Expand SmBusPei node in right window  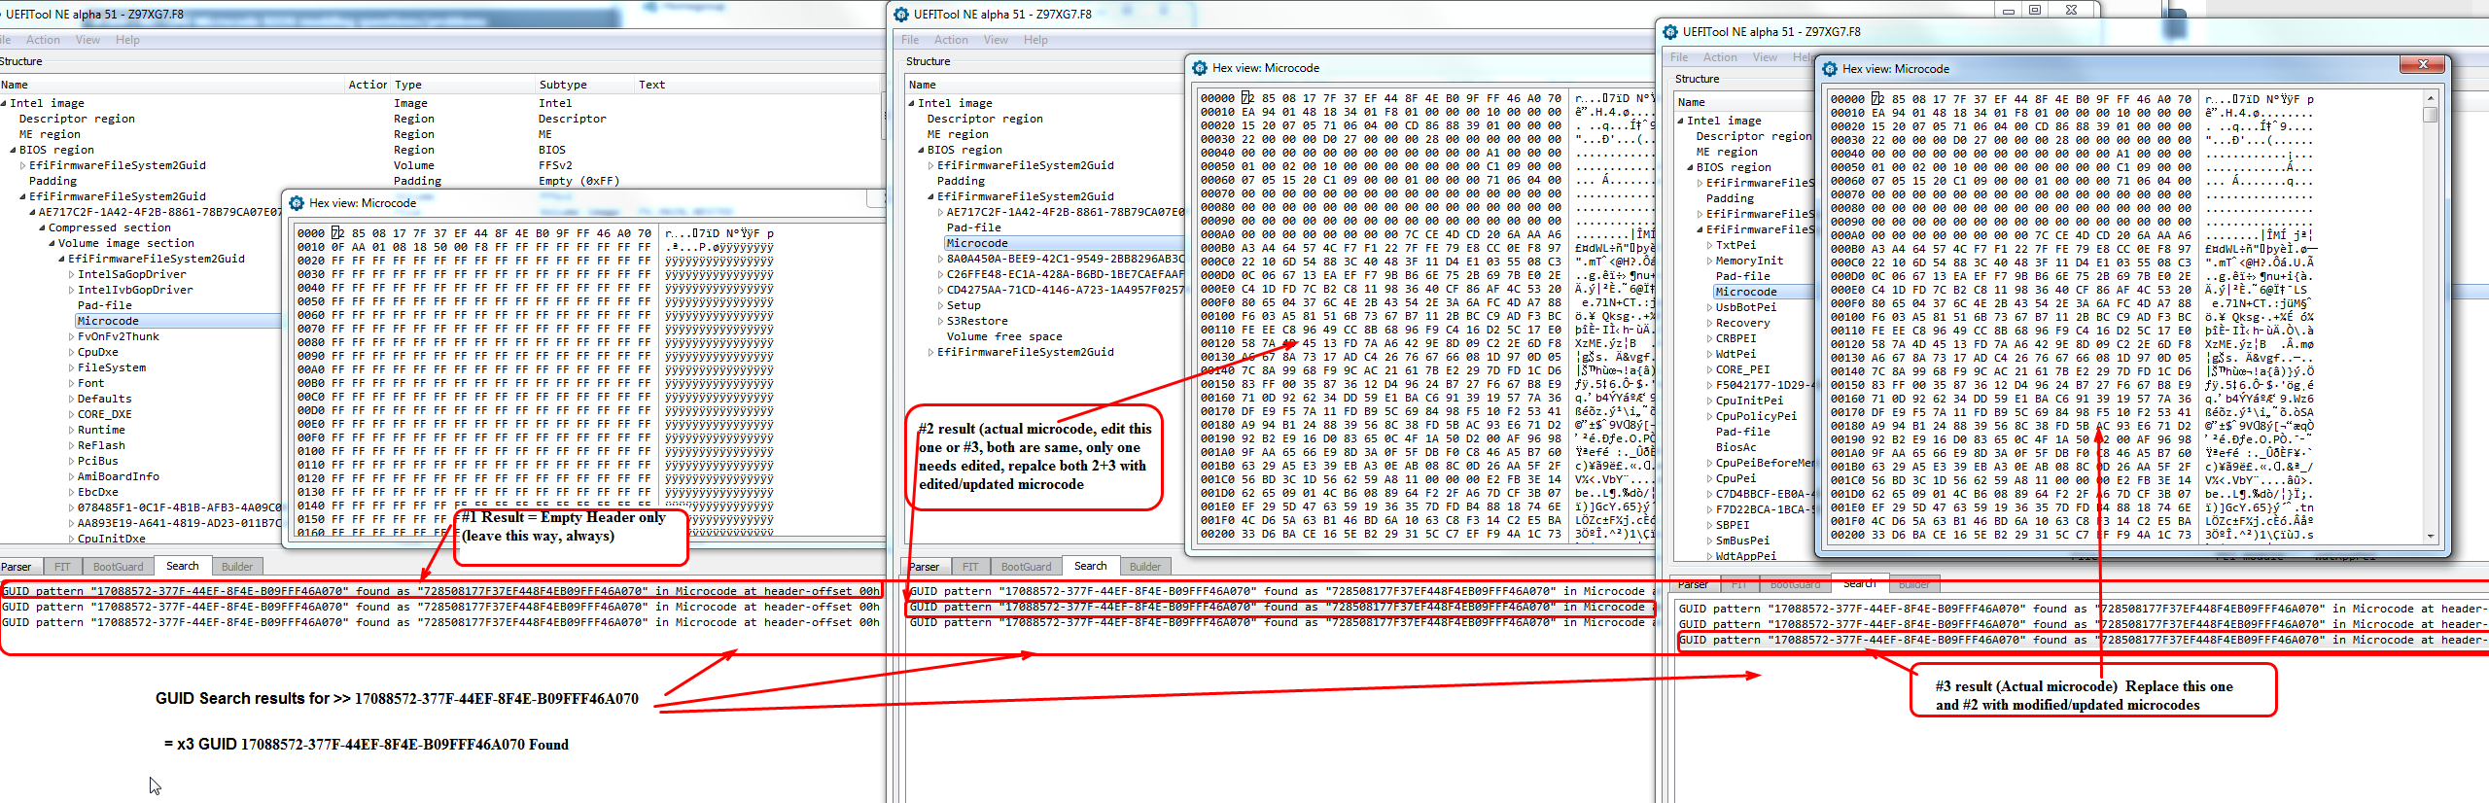point(1710,541)
